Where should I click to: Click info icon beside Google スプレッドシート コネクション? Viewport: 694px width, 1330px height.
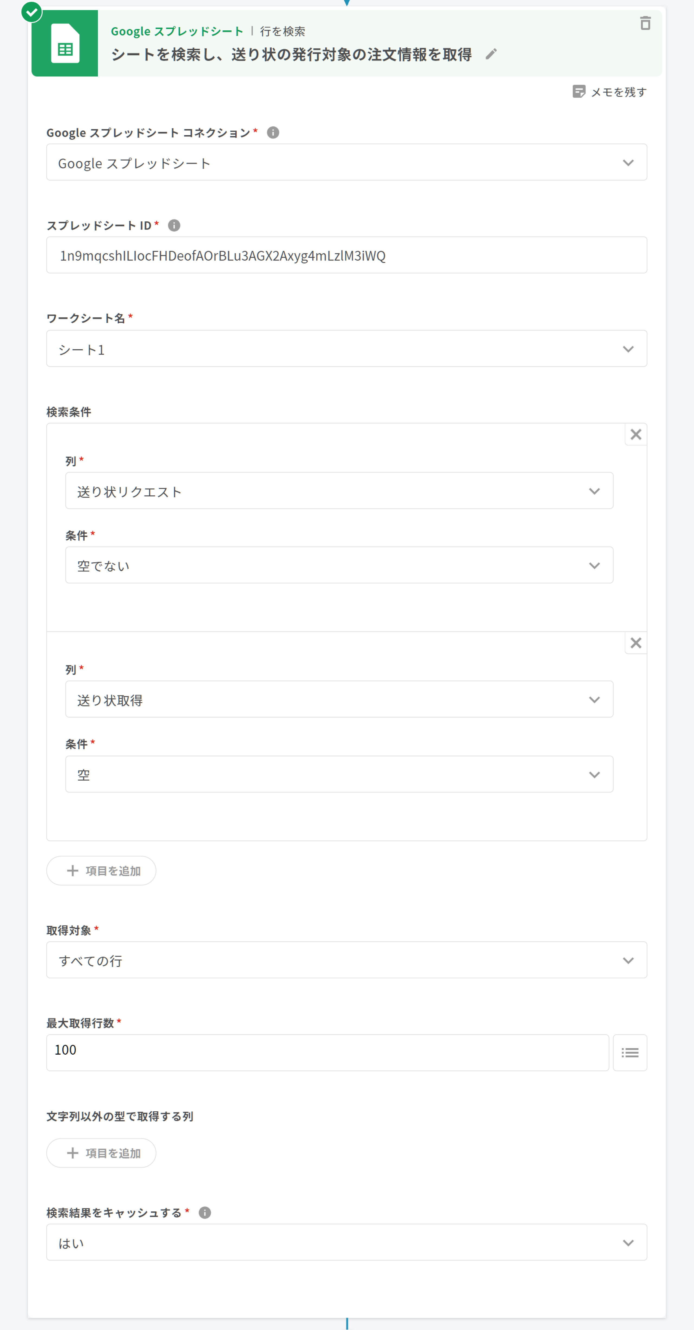click(273, 133)
